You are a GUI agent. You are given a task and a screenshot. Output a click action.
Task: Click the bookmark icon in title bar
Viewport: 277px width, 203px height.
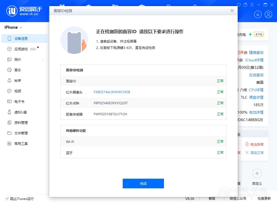point(245,4)
